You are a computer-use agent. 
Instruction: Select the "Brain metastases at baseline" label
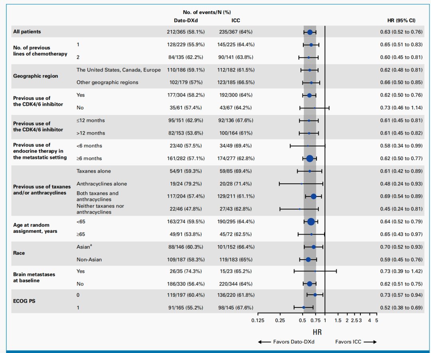pos(34,278)
